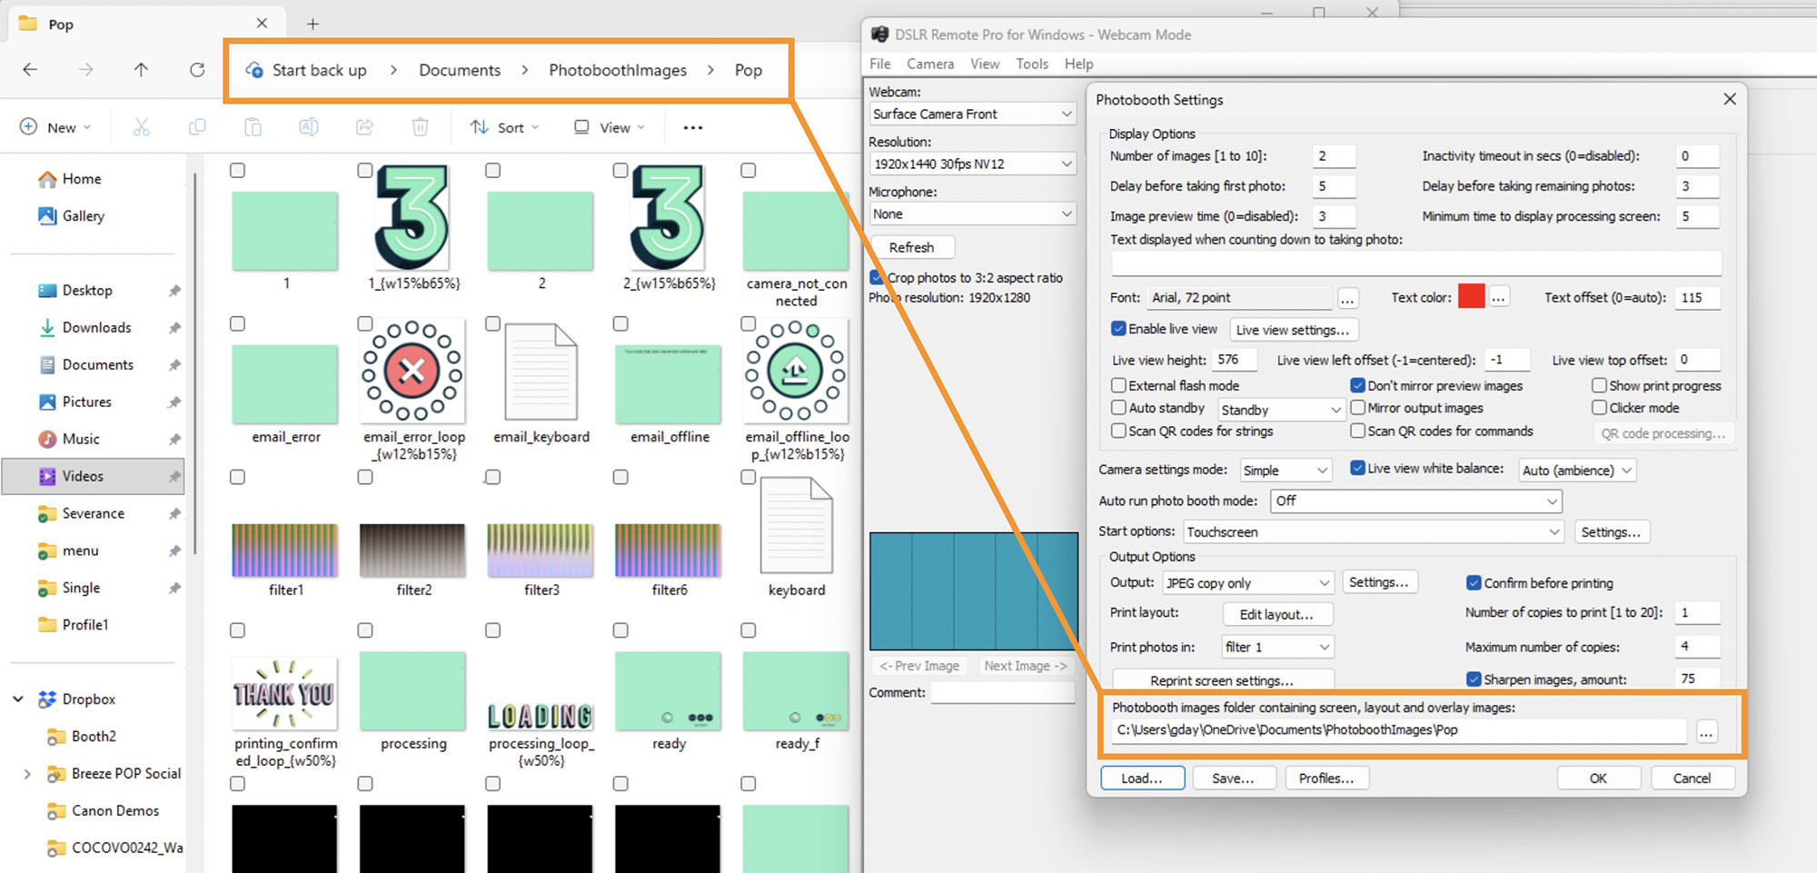Image resolution: width=1817 pixels, height=873 pixels.
Task: Open Live view settings...
Action: point(1293,330)
